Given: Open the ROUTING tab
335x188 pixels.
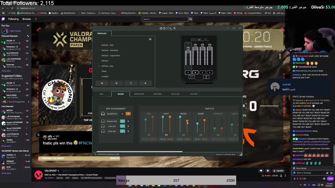Looking at the screenshot, I should point(175,94).
